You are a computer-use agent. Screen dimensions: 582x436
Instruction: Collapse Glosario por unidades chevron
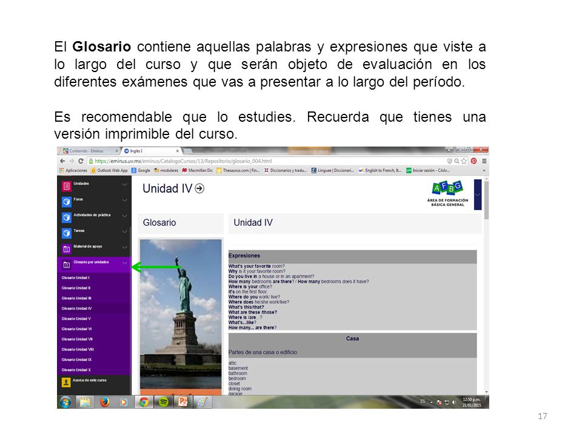tap(125, 263)
